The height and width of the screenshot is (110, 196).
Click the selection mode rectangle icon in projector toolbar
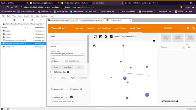click(95, 37)
